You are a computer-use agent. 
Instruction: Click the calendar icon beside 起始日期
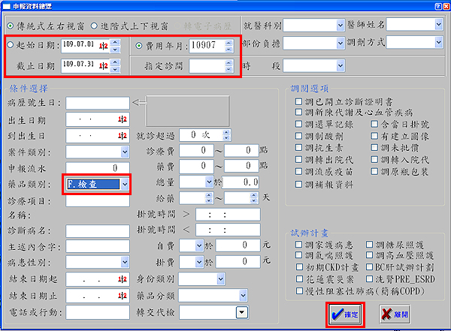tap(104, 46)
